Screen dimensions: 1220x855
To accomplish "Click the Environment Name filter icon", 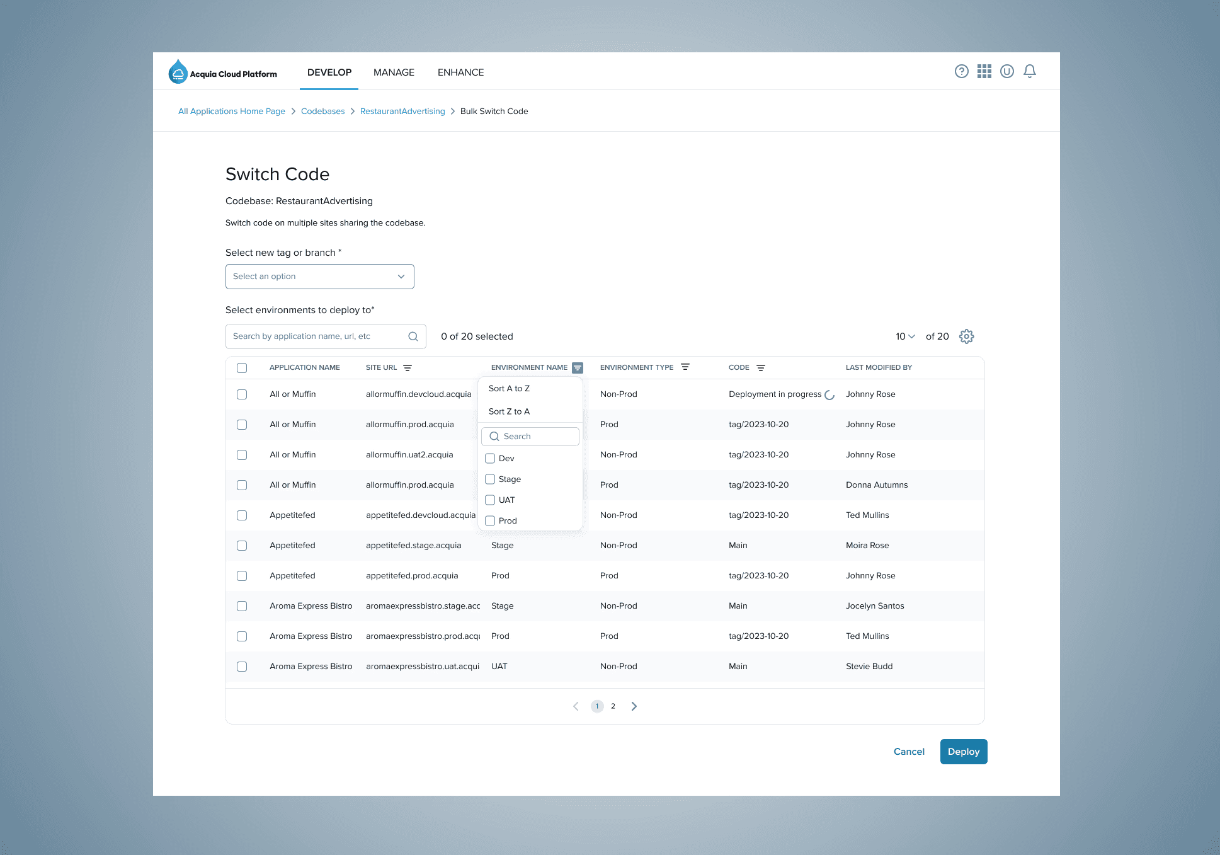I will [x=577, y=367].
